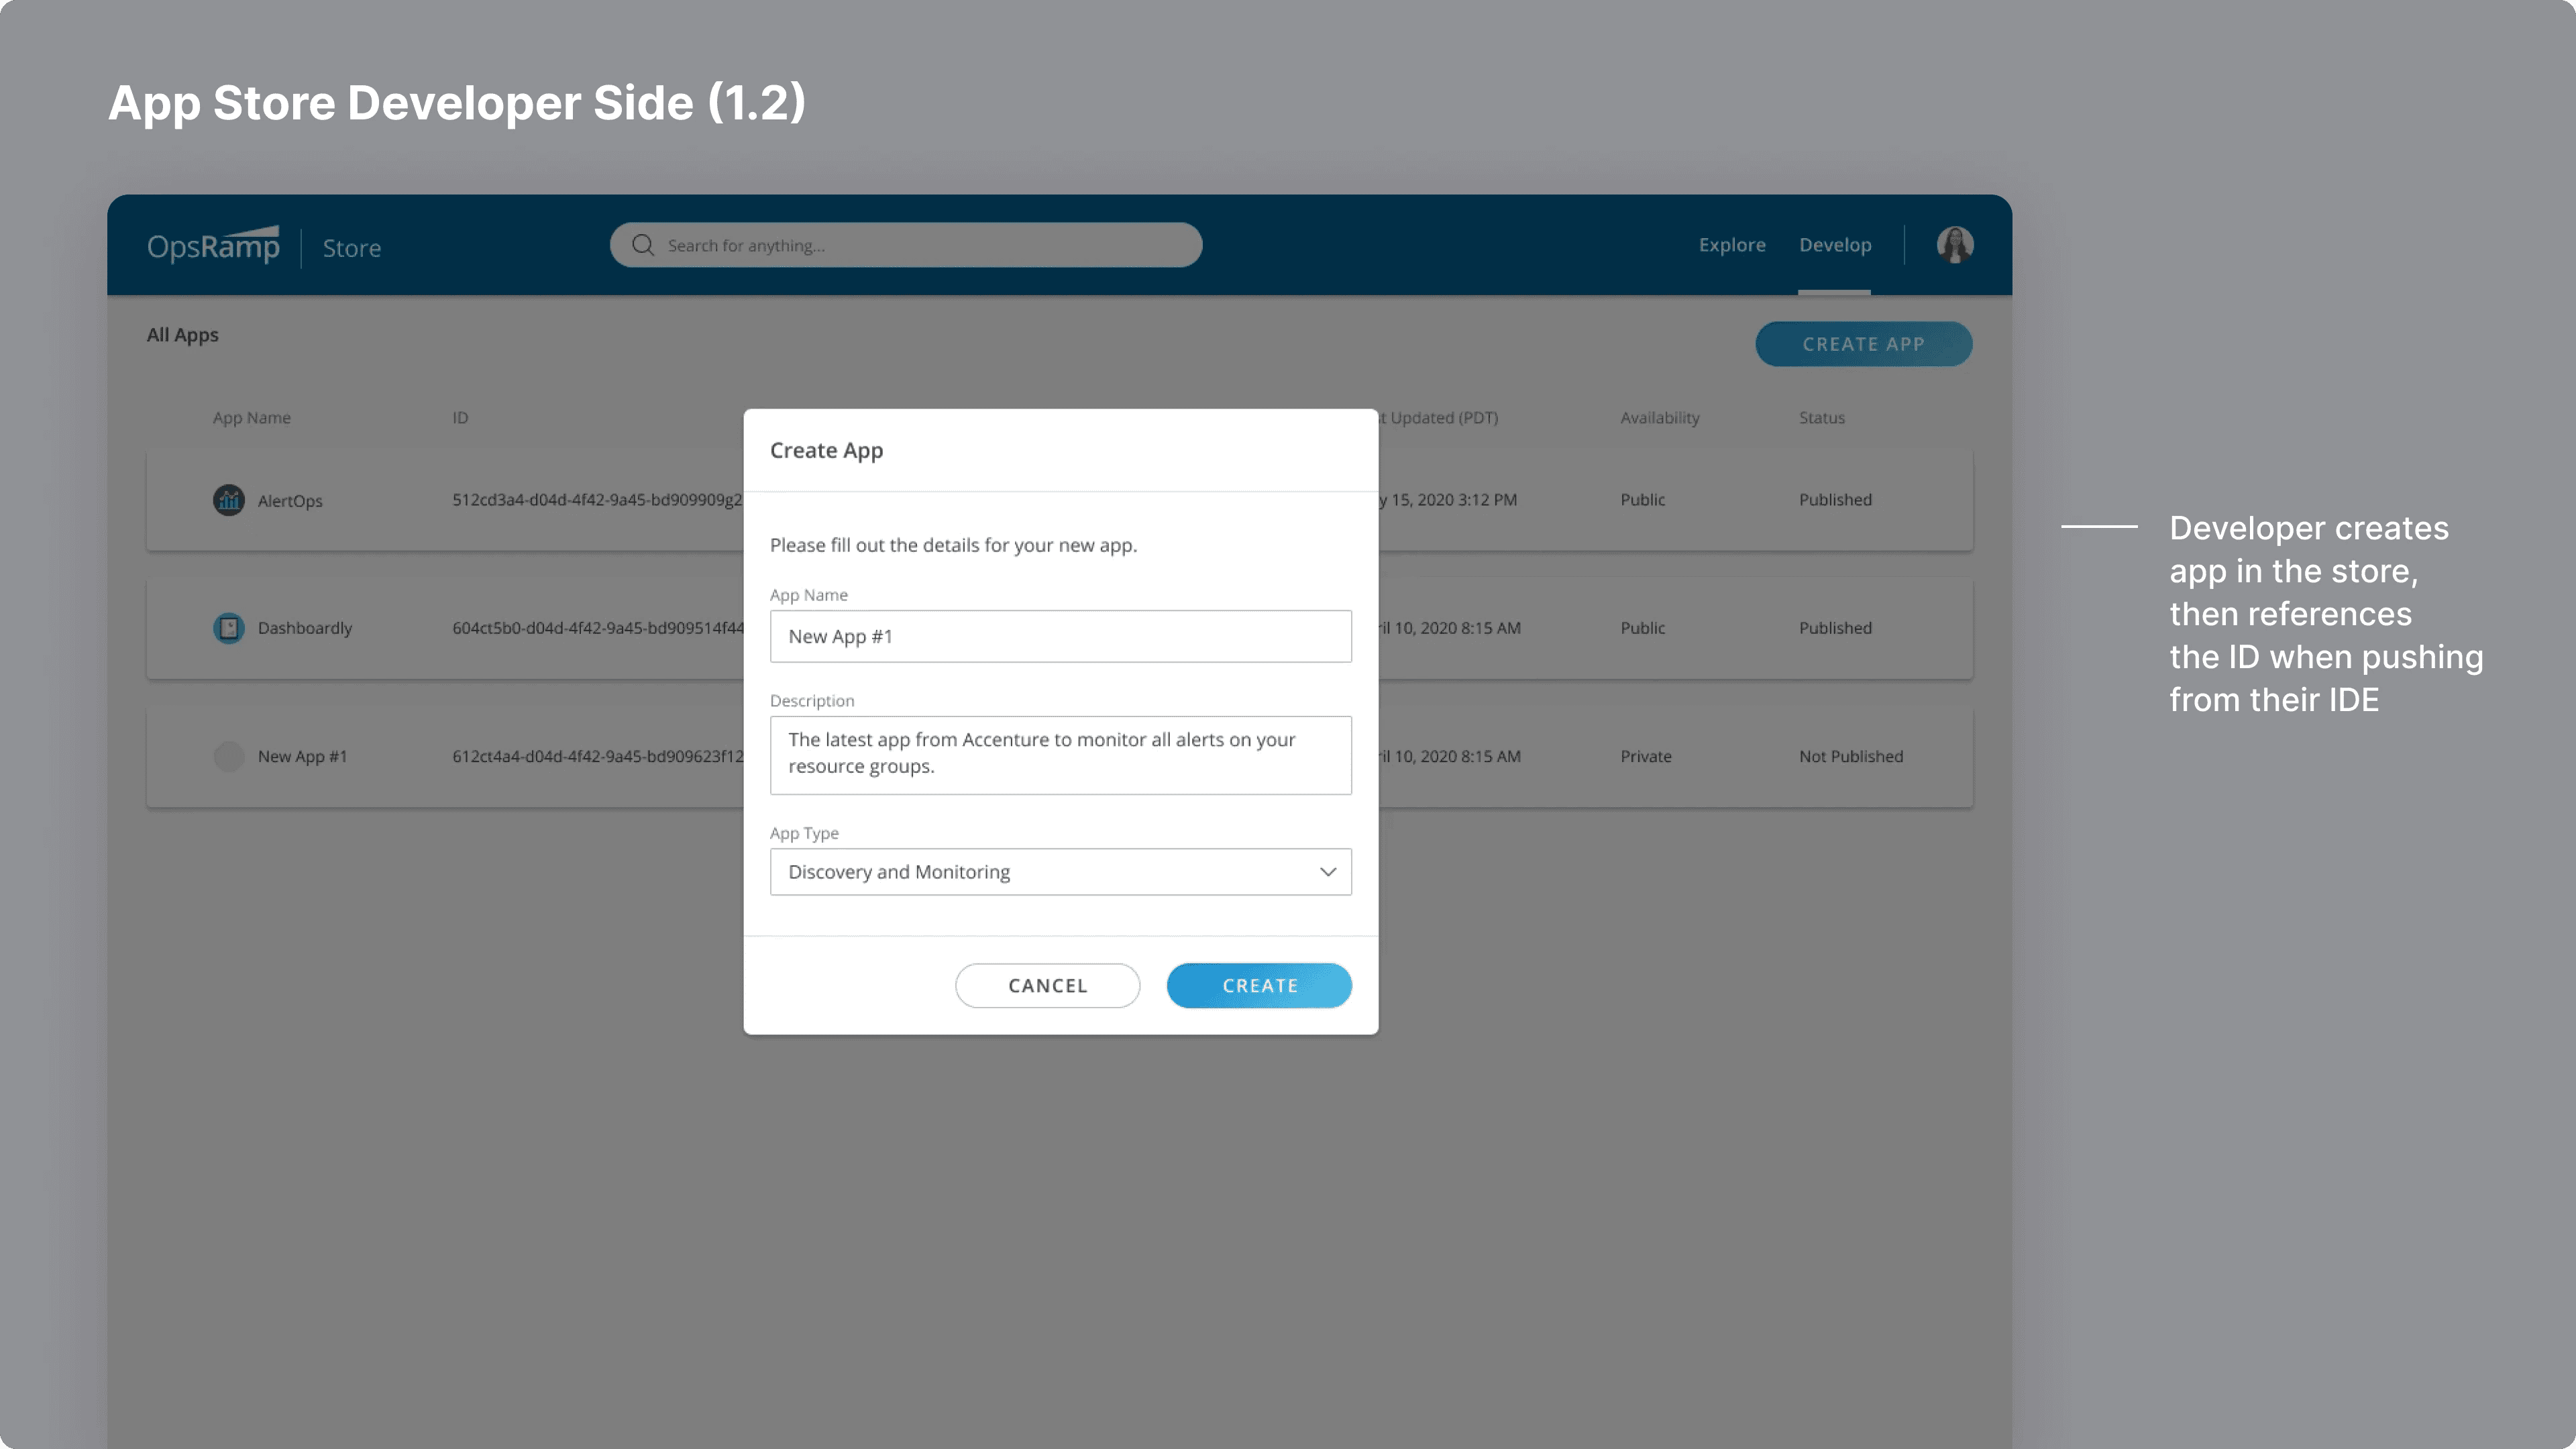
Task: Switch to the Explore tab
Action: coord(1732,245)
